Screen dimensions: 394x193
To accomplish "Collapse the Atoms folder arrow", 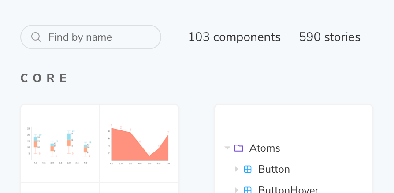I will 227,148.
